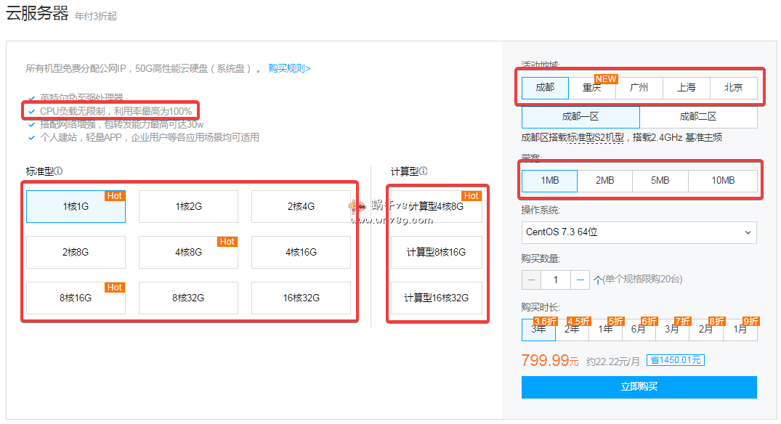
Task: Select 计算型8核16G compute configuration
Action: tap(436, 253)
